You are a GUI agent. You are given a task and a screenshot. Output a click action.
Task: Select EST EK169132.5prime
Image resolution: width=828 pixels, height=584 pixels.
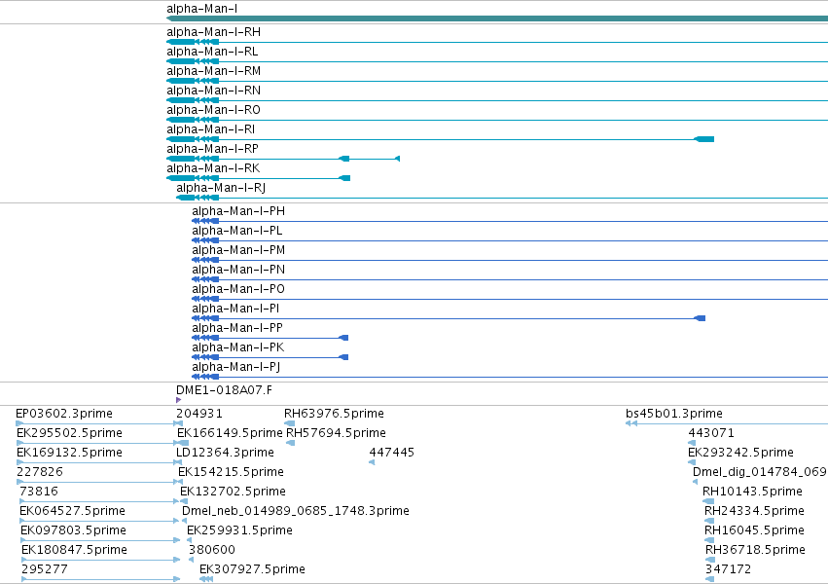69,453
